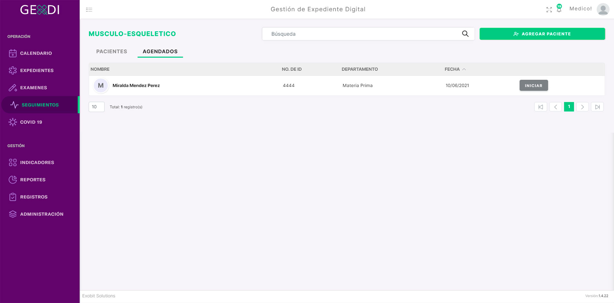614x303 pixels.
Task: Select the Agendados tab
Action: click(x=160, y=51)
